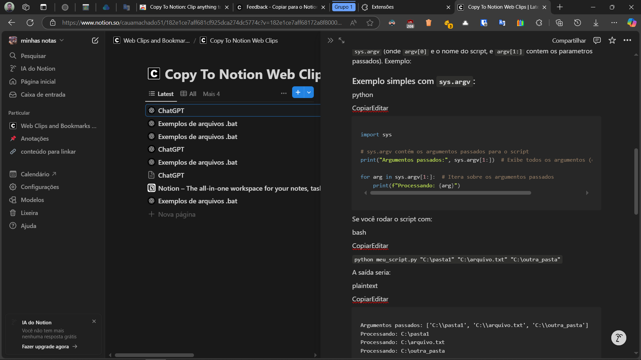Dismiss IA do Notion upgrade notice

[x=94, y=321]
